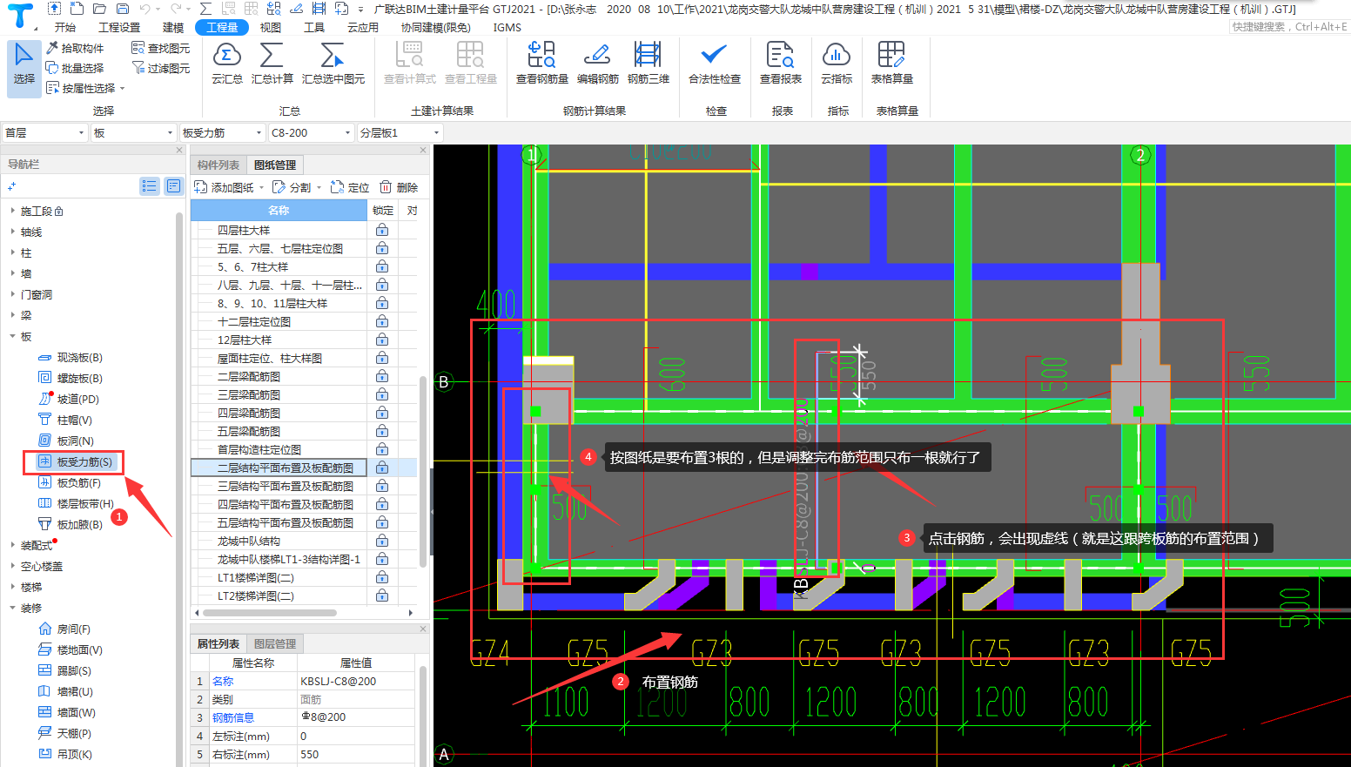Open the 开始 ribbon tab

pyautogui.click(x=65, y=27)
